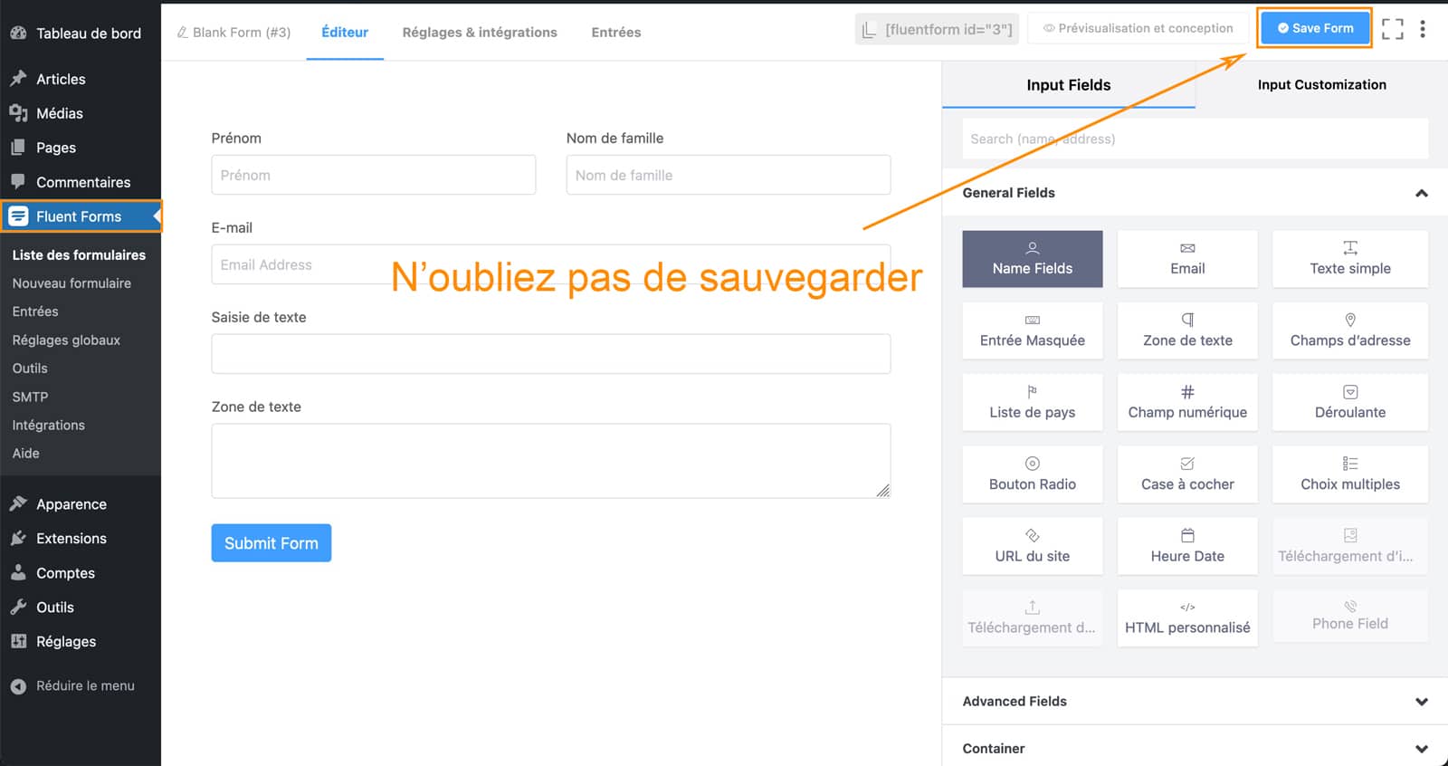Add the Zone de texte field
The height and width of the screenshot is (766, 1448).
[x=1187, y=330]
